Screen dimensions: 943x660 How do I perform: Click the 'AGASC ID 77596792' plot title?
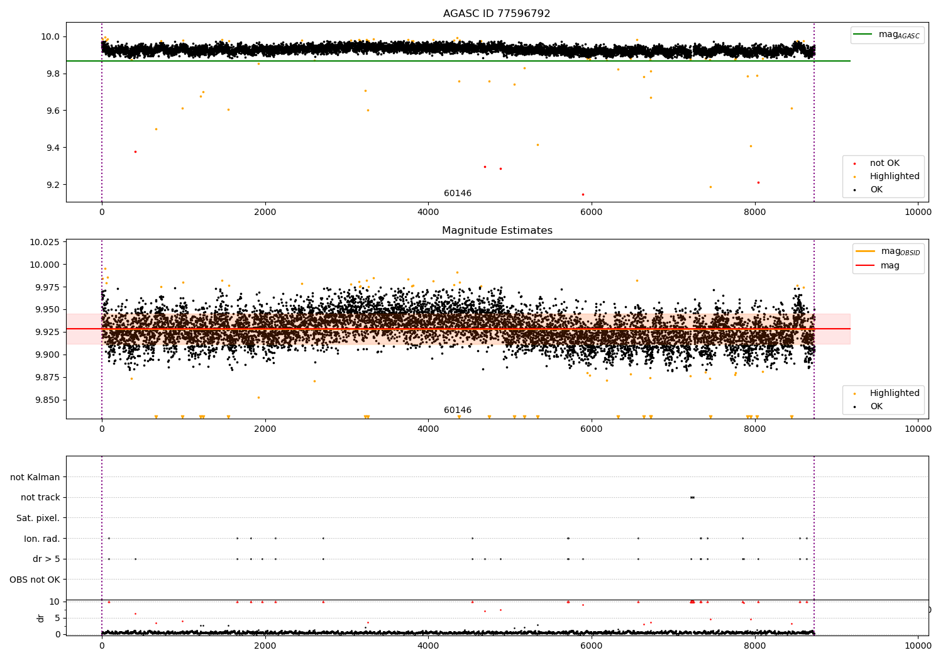pos(497,14)
